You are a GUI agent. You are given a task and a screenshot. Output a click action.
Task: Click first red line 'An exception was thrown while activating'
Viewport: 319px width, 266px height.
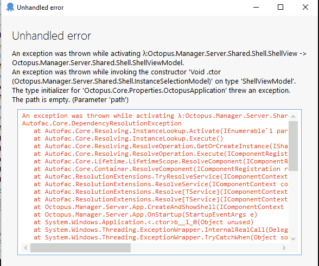click(155, 116)
